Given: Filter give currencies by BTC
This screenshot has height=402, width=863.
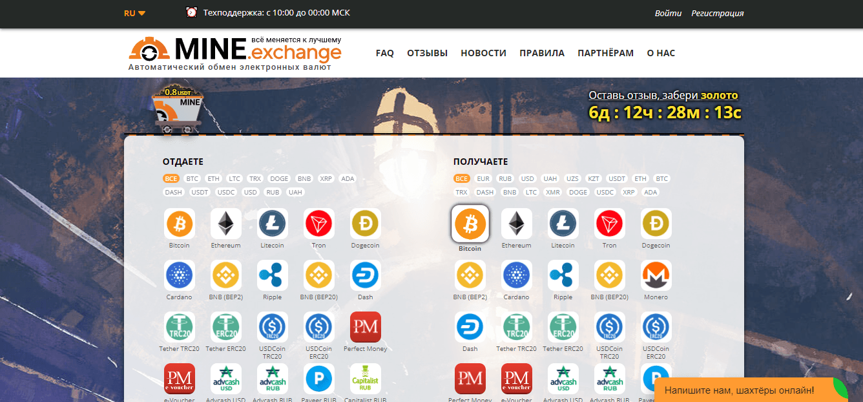Looking at the screenshot, I should point(191,178).
